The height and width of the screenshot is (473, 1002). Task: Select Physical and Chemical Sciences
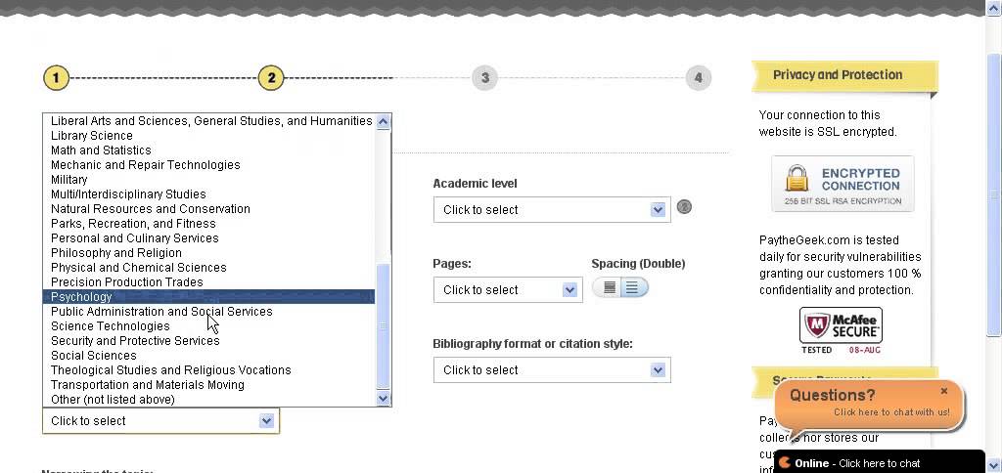pos(209,268)
